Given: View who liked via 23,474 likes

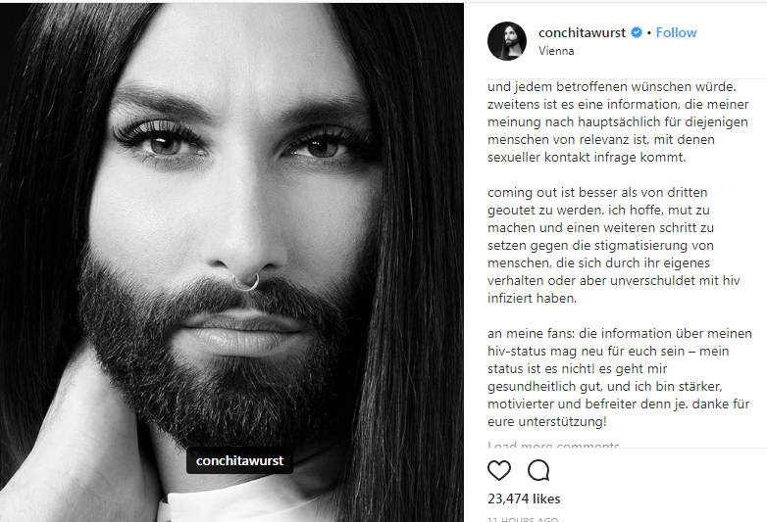Looking at the screenshot, I should coord(524,498).
